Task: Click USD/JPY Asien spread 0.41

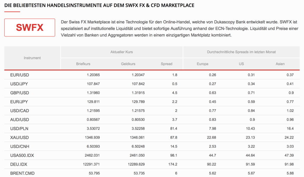Action: point(290,84)
